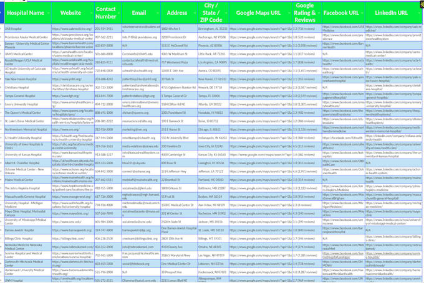Image resolution: width=424 pixels, height=283 pixels.
Task: Open the City / State / ZIP Code filter dropdown
Action: click(226, 13)
